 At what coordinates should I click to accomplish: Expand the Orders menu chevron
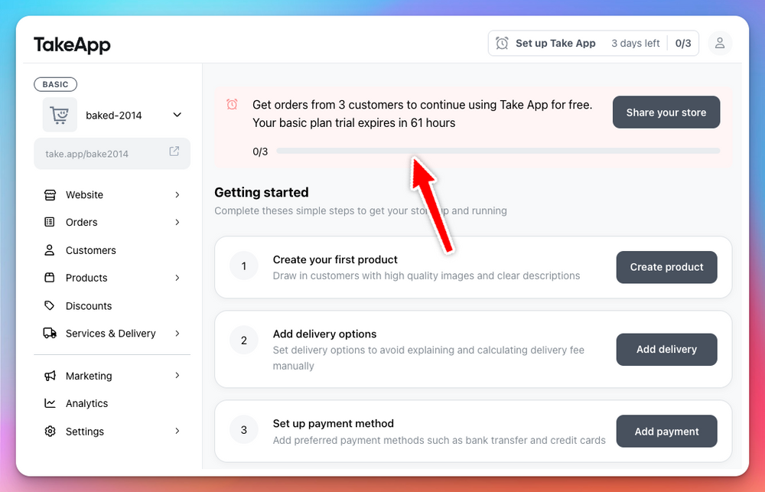(x=177, y=222)
